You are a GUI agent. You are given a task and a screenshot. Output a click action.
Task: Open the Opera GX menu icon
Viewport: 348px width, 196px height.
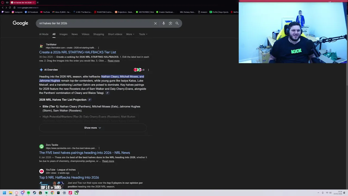(x=3, y=2)
